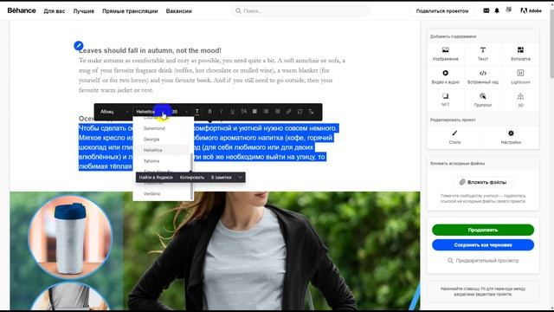Open text color tool in toolbar
554x312 pixels.
pyautogui.click(x=196, y=112)
